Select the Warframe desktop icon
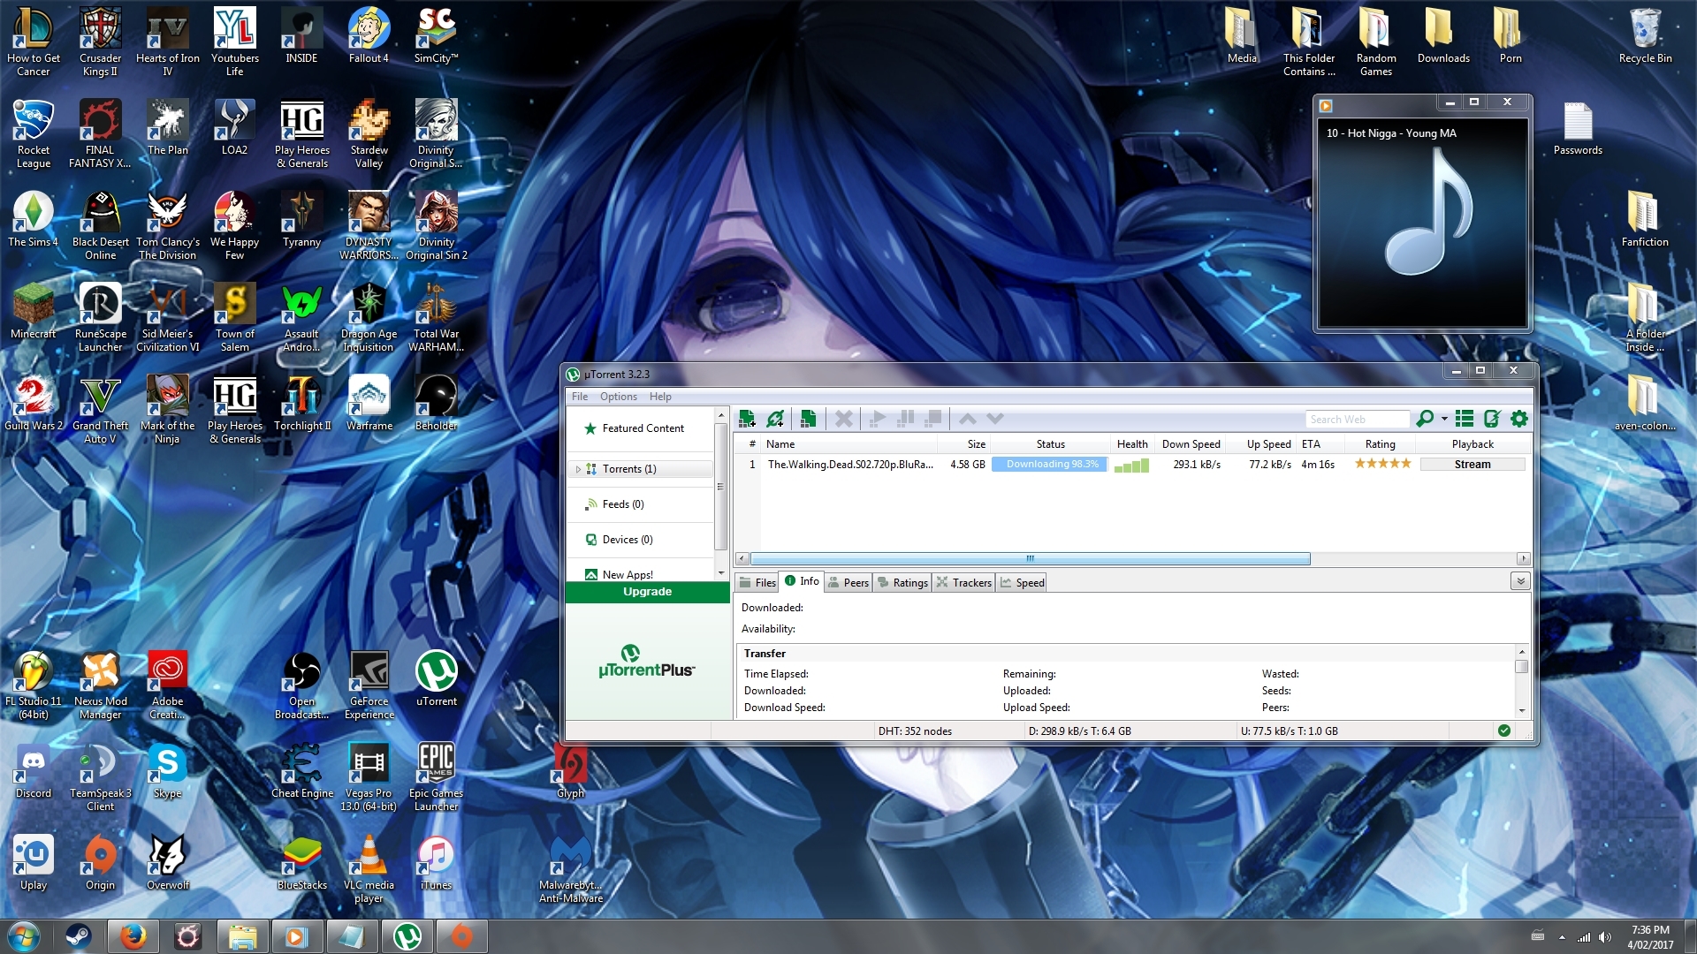 point(369,403)
